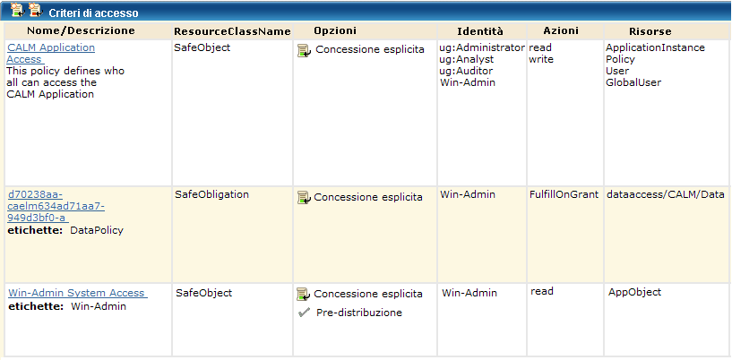Image resolution: width=732 pixels, height=360 pixels.
Task: Select the ug:Administrator identity entry
Action: click(x=482, y=47)
